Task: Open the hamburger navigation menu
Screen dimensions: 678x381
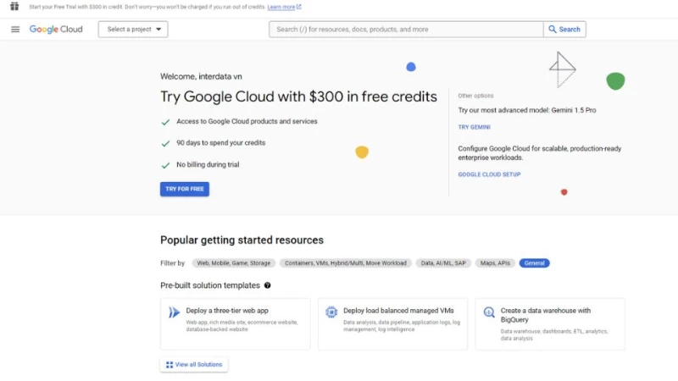Action: click(x=15, y=30)
